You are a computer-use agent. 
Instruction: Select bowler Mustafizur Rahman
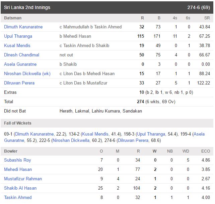point(23,179)
